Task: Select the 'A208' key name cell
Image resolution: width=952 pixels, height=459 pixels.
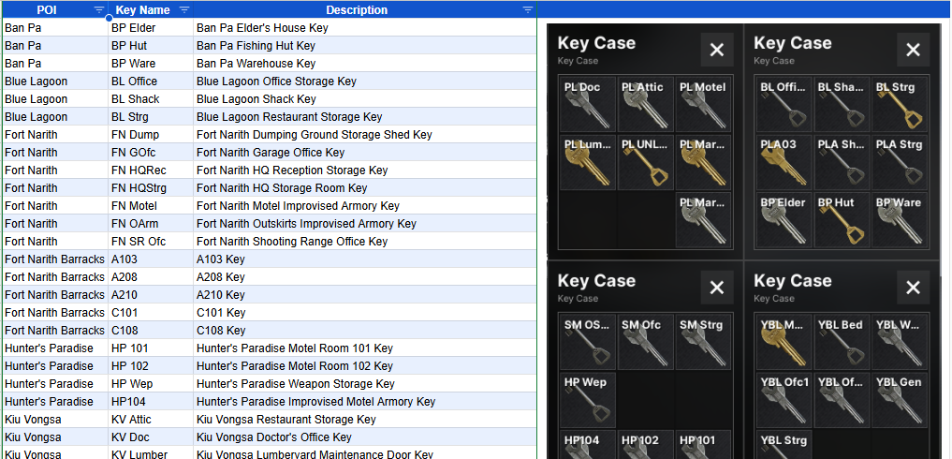Action: [x=152, y=276]
